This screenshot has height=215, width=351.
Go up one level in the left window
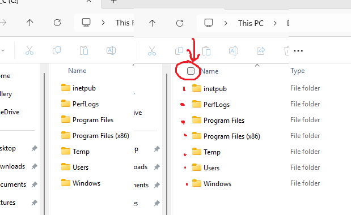coord(30,23)
